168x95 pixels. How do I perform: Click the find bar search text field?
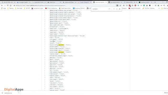[100, 9]
